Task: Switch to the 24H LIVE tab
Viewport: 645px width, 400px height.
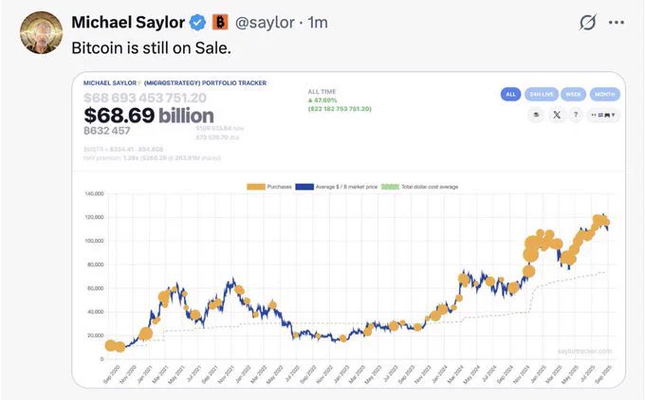Action: coord(542,94)
